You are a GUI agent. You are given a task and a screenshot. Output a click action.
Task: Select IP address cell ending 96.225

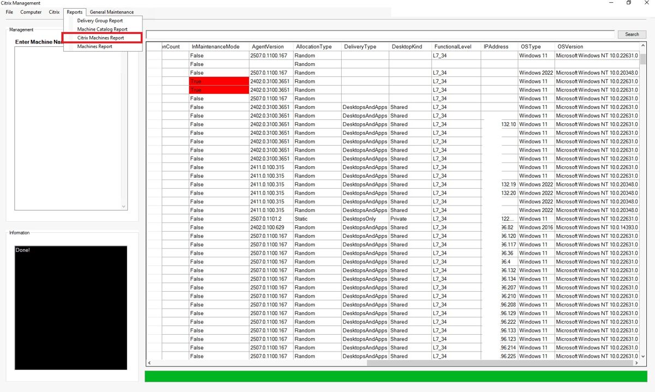[x=499, y=356]
